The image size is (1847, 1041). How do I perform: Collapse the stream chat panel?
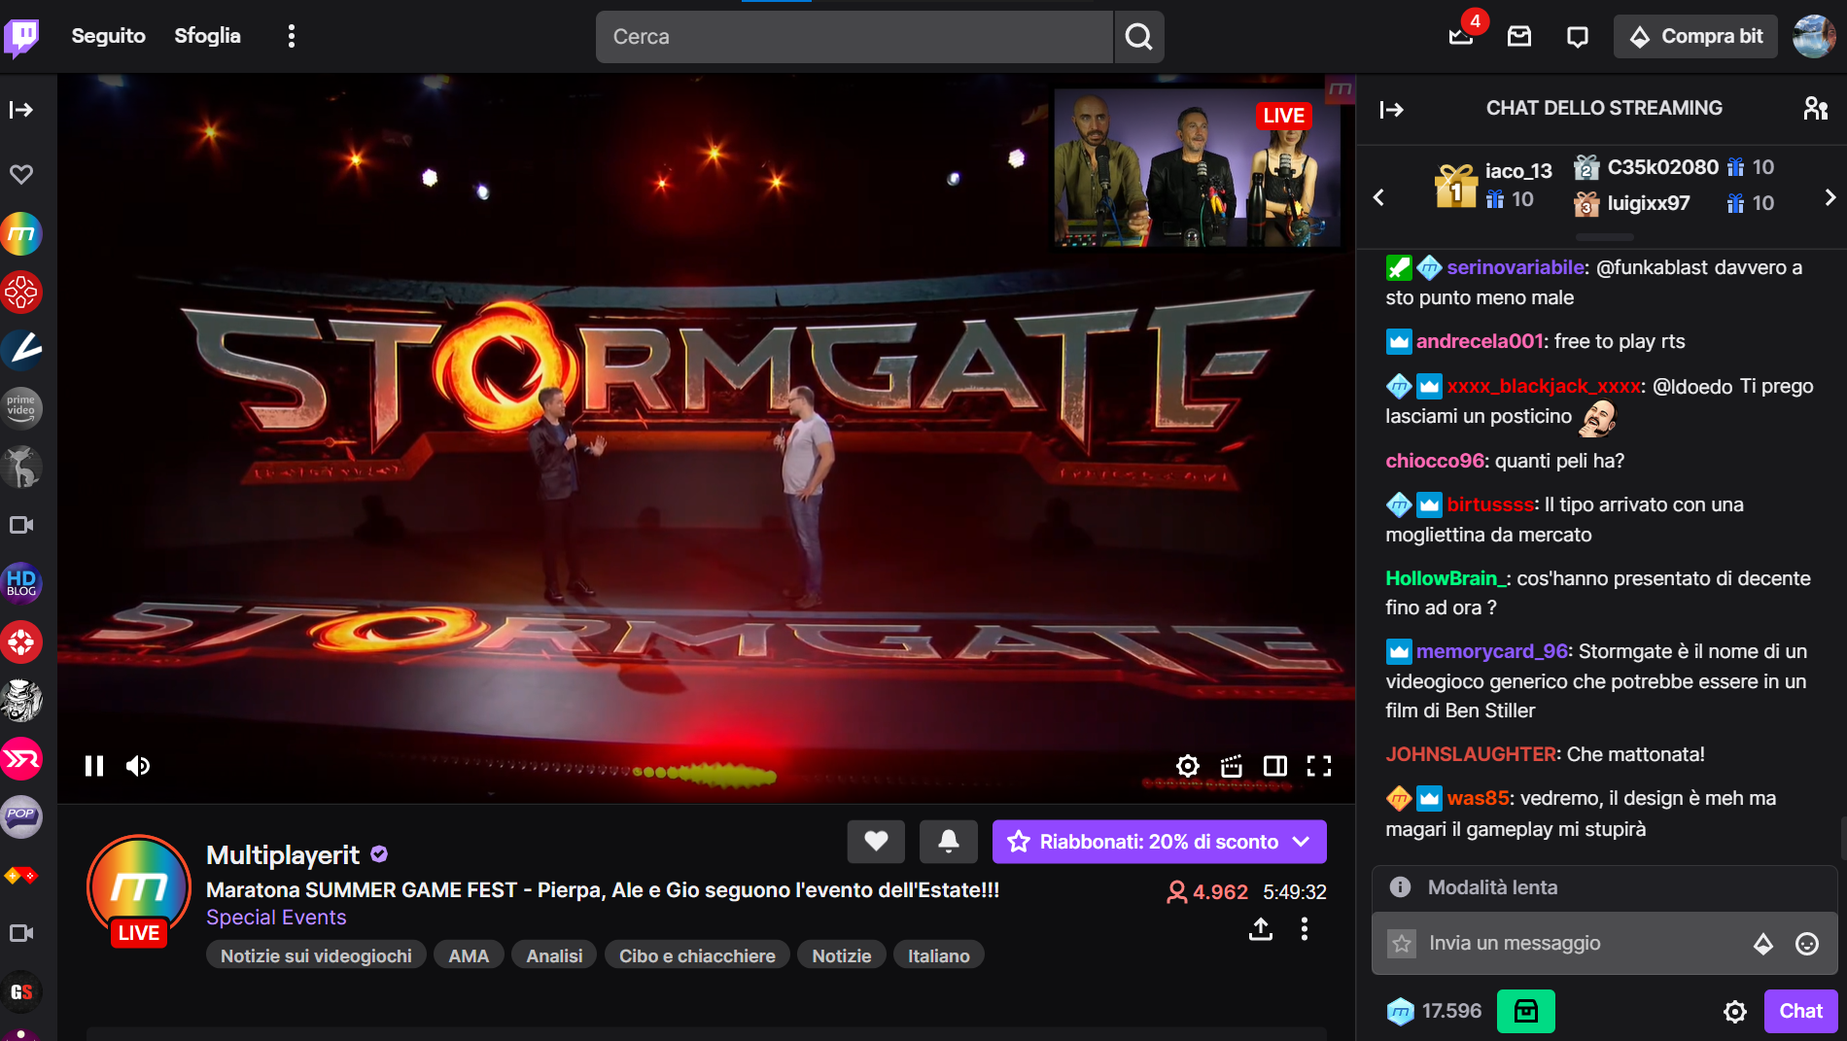click(1392, 110)
